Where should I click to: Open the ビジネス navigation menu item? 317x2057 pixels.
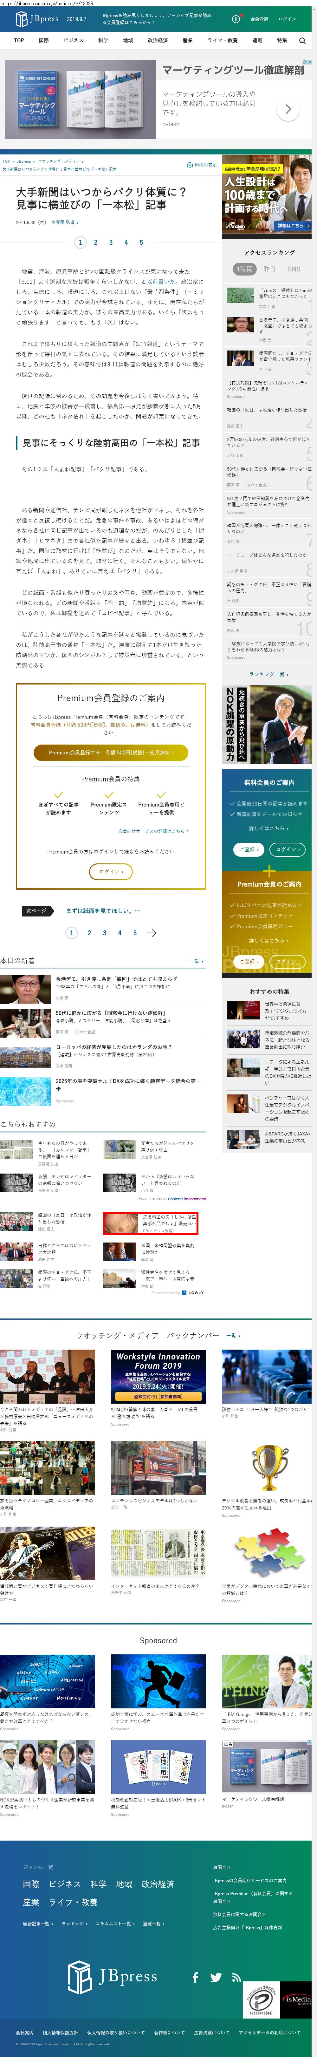[73, 40]
